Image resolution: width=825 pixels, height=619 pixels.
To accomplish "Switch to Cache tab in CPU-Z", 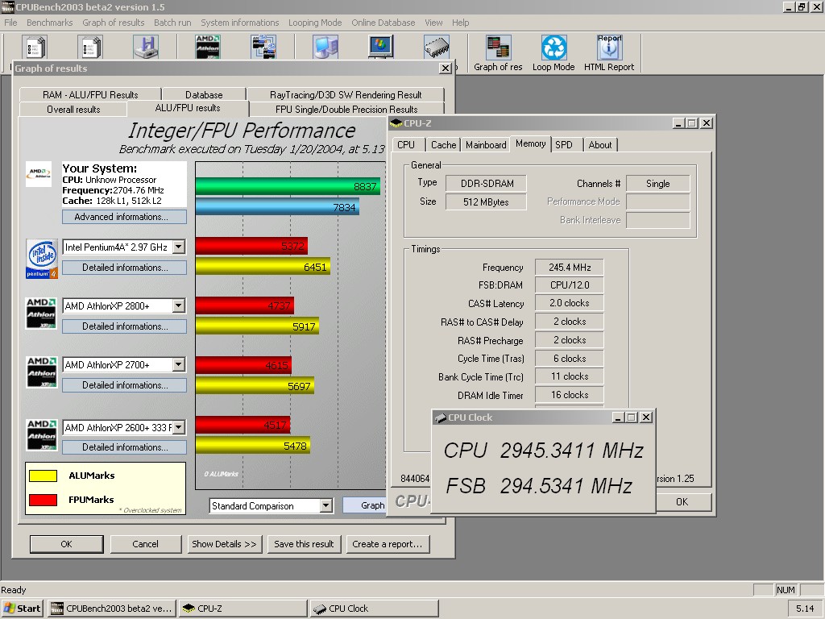I will pyautogui.click(x=444, y=145).
